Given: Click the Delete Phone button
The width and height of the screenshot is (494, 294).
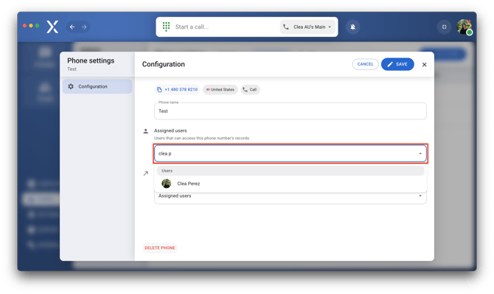Looking at the screenshot, I should click(160, 248).
